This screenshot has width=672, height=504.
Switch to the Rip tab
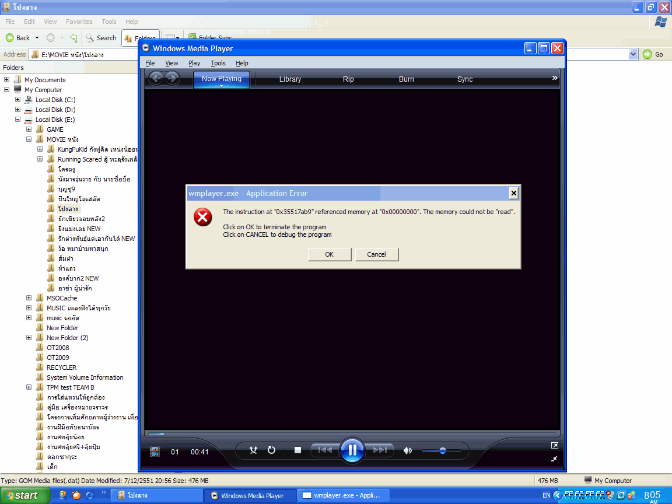pos(348,79)
